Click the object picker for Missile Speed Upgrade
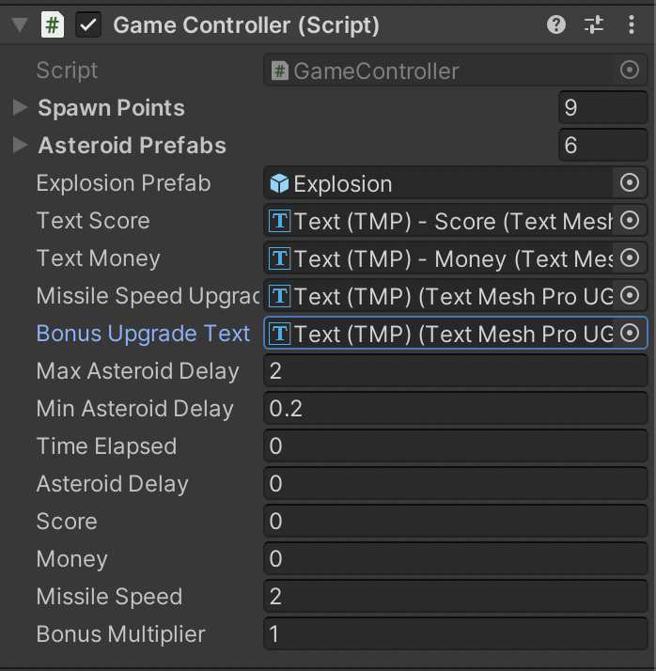 coord(631,296)
